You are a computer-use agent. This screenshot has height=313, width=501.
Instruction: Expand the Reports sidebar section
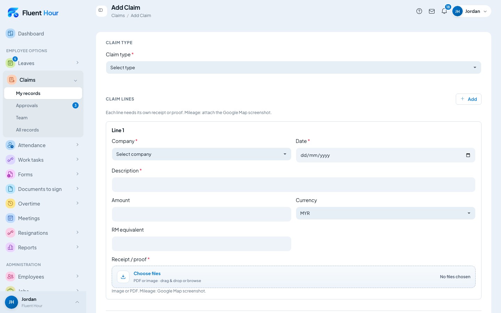[77, 247]
